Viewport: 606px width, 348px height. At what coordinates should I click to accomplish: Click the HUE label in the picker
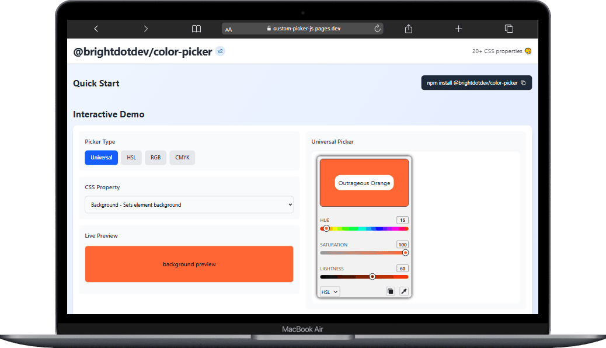pos(325,220)
